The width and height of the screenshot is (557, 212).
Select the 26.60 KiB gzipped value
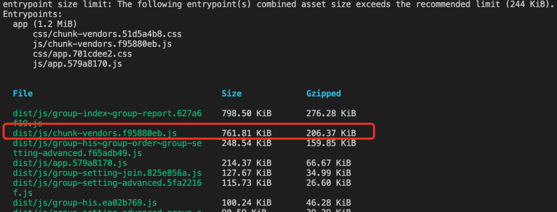328,182
